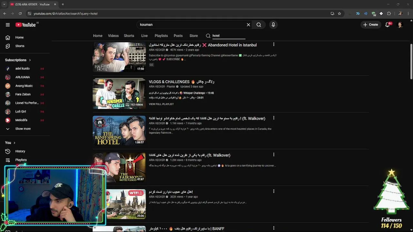The image size is (413, 232).
Task: Click the page vertical scrollbar
Action: coord(411,61)
